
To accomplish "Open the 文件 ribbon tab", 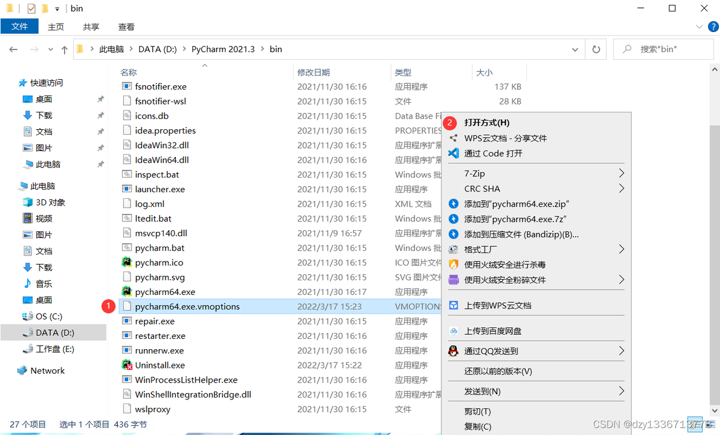I will click(19, 27).
